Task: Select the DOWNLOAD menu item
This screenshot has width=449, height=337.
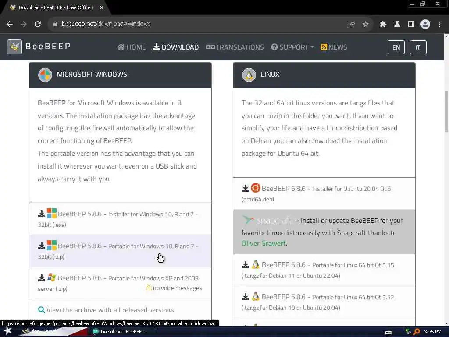Action: pyautogui.click(x=176, y=47)
